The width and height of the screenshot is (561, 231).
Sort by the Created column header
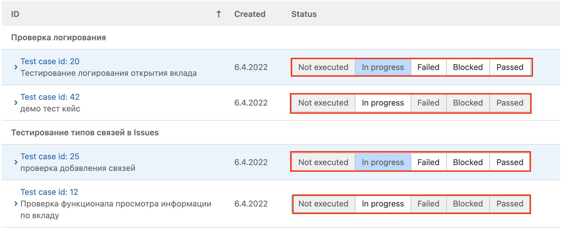click(250, 14)
